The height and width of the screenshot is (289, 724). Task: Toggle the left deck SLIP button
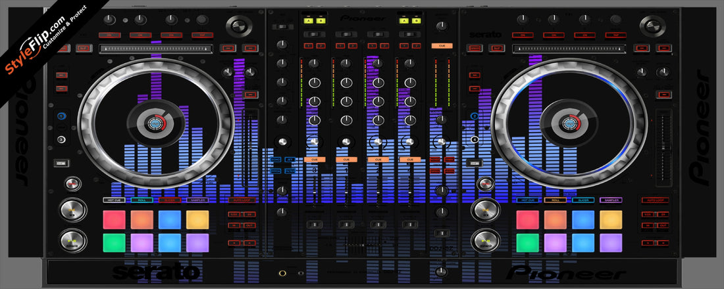pyautogui.click(x=84, y=48)
